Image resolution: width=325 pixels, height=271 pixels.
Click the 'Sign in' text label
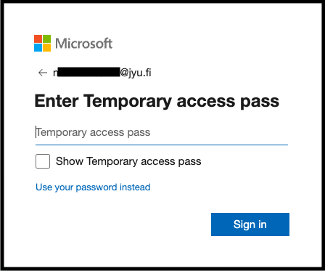tap(250, 225)
